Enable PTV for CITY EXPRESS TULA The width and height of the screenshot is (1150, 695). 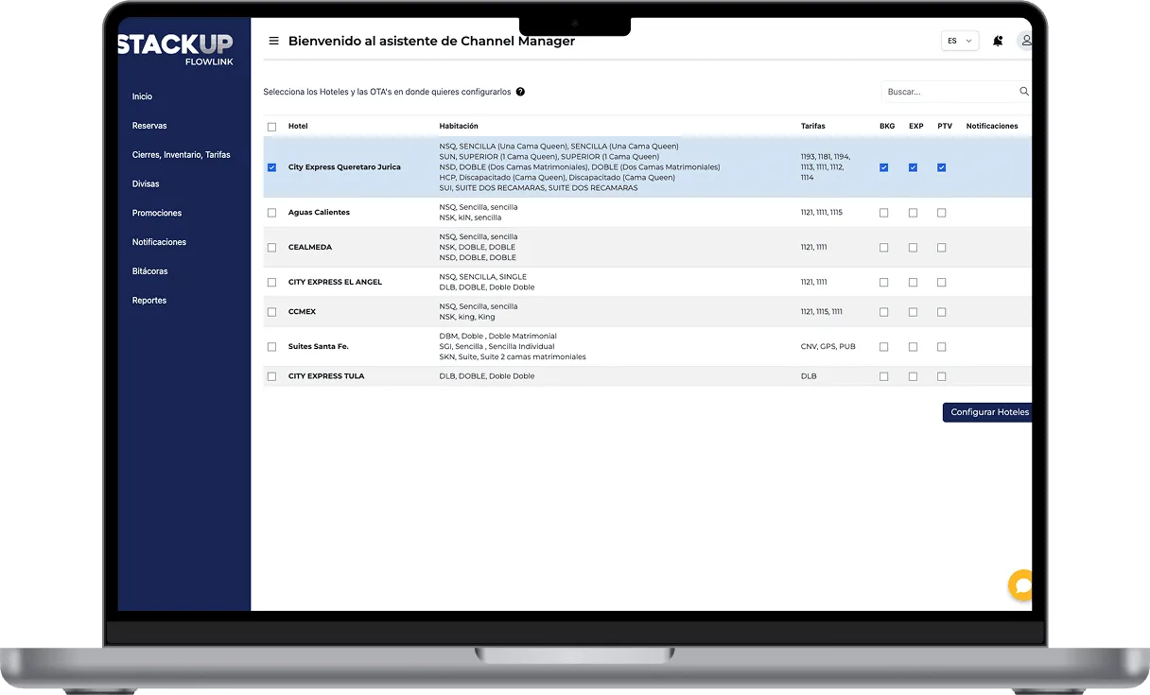pos(942,376)
